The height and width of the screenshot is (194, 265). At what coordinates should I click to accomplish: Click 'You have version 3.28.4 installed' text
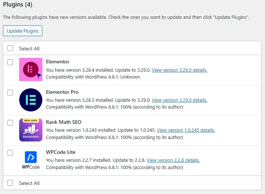pos(80,70)
